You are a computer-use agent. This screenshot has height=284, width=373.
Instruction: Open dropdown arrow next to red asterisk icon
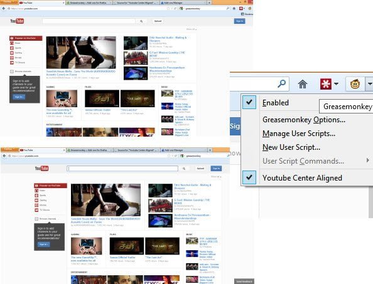pos(336,84)
